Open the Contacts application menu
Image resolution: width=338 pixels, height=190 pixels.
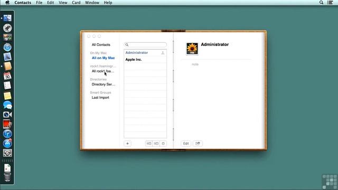click(x=23, y=3)
